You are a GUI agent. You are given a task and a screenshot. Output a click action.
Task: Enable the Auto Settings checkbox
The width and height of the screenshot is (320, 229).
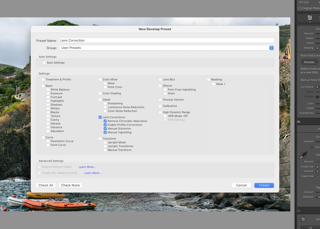pos(44,63)
